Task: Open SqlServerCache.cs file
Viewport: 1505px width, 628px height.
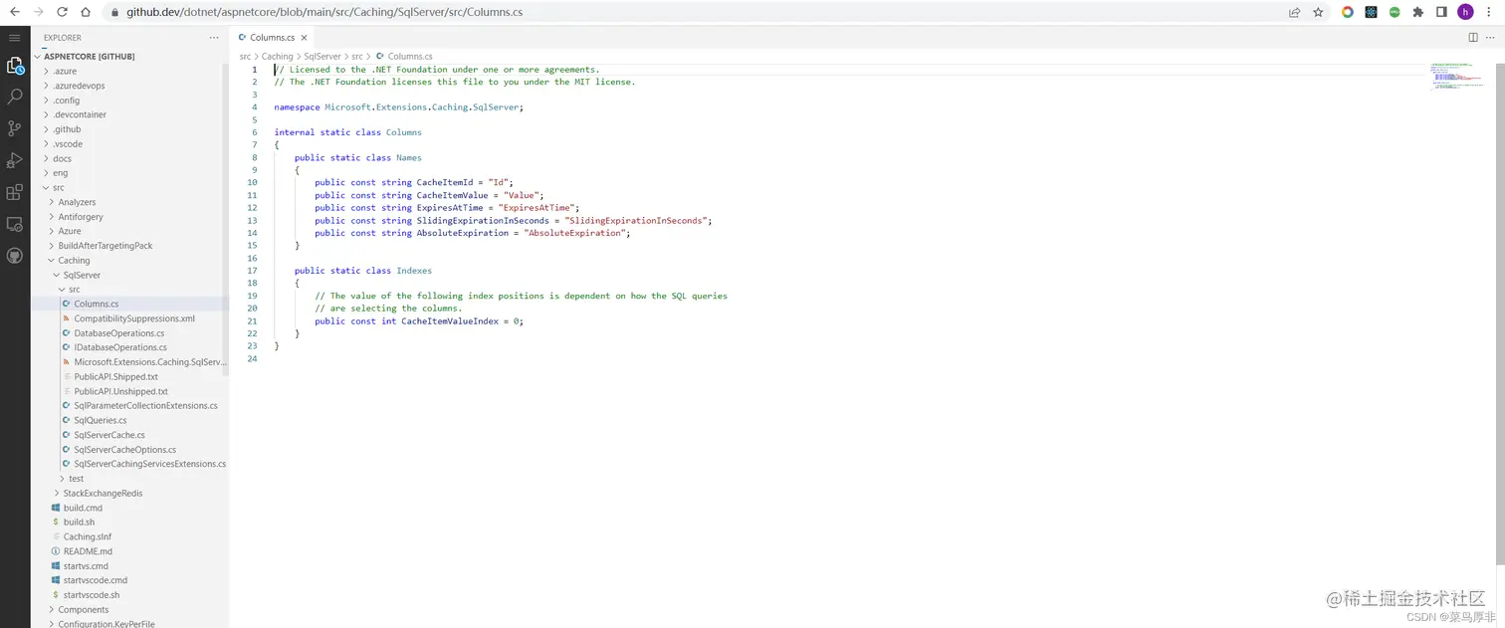Action: [130, 435]
